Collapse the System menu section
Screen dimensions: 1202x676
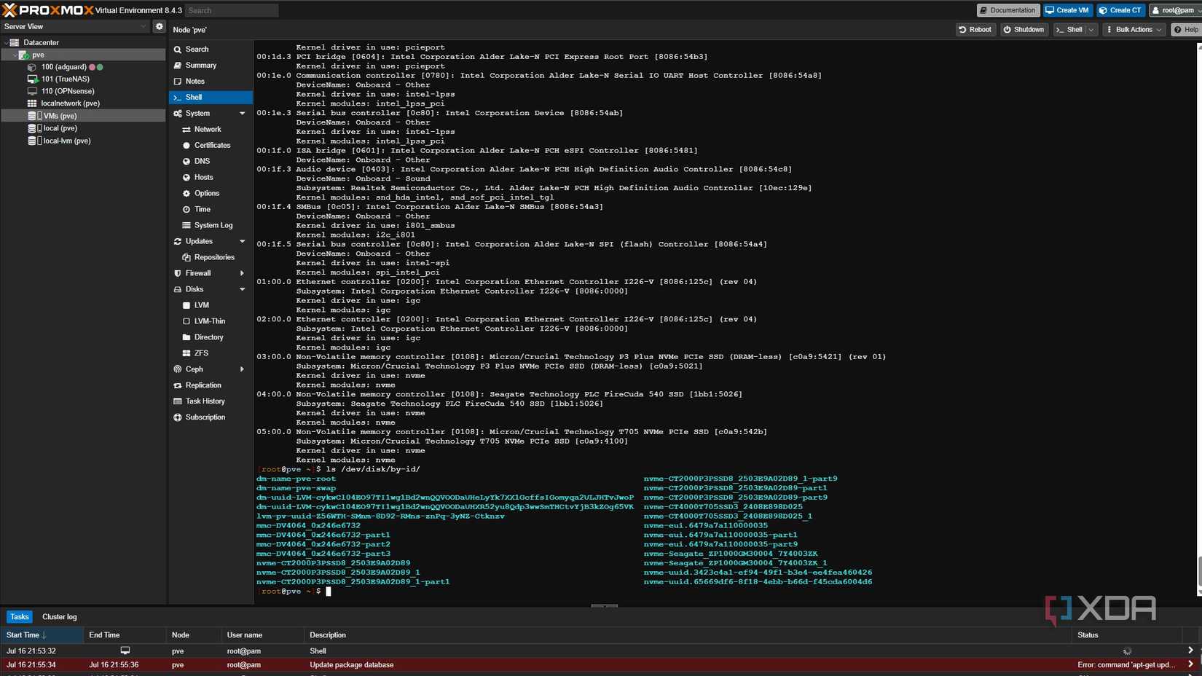pos(242,114)
